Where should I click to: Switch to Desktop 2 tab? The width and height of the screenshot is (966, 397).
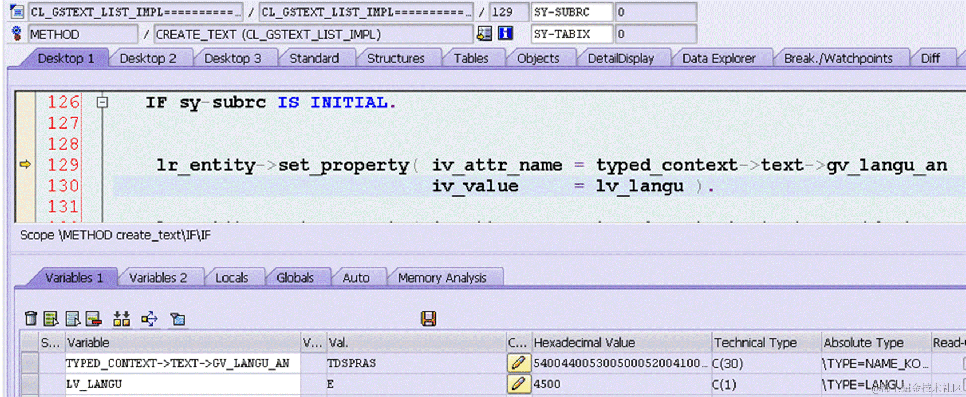tap(148, 58)
